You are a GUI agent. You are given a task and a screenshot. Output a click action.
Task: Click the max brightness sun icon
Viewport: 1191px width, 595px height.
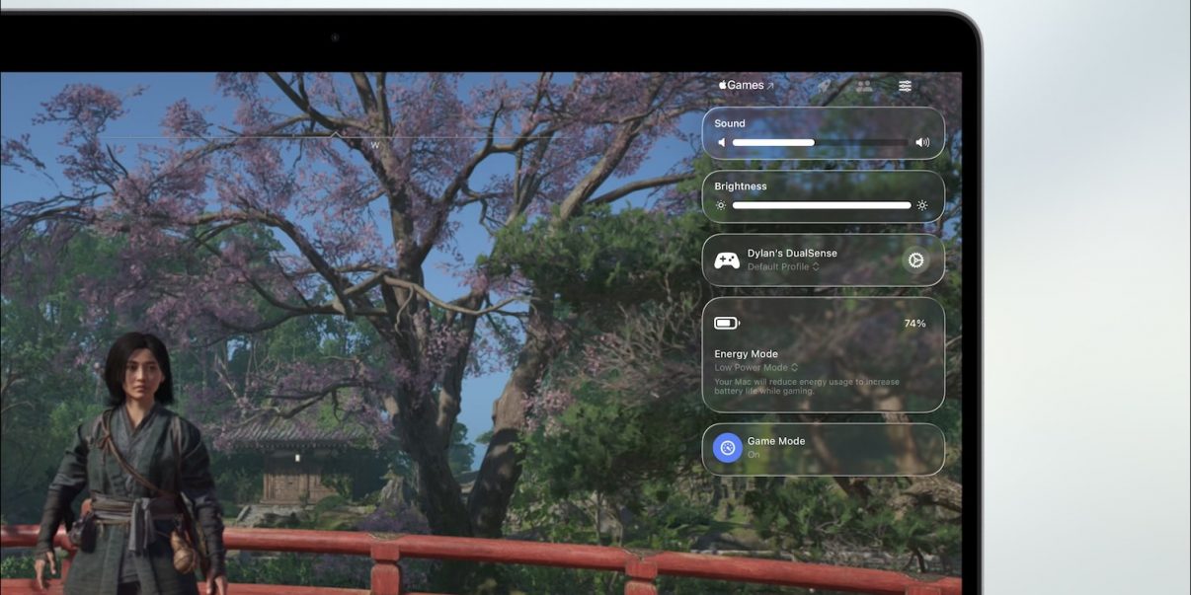(x=922, y=205)
